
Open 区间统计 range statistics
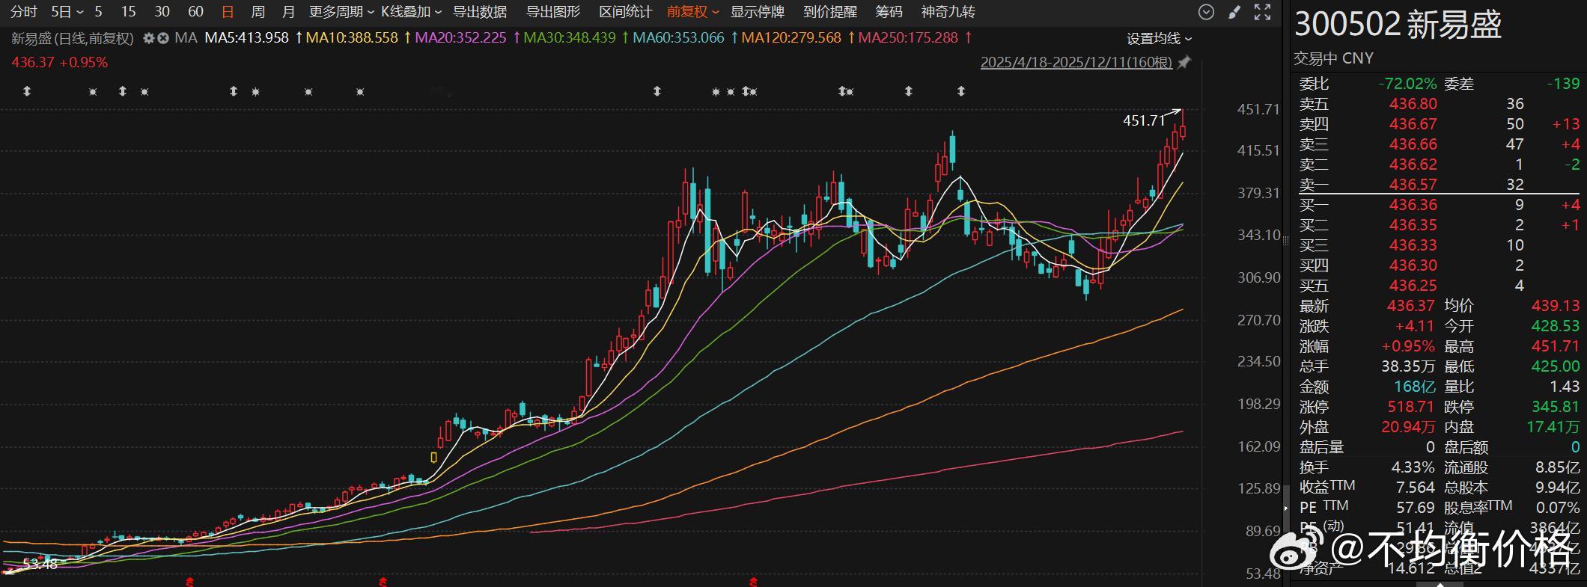[x=626, y=12]
